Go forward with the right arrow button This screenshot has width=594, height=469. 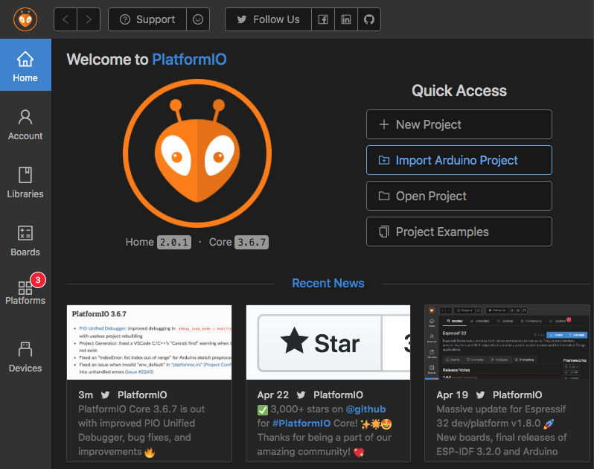click(89, 19)
